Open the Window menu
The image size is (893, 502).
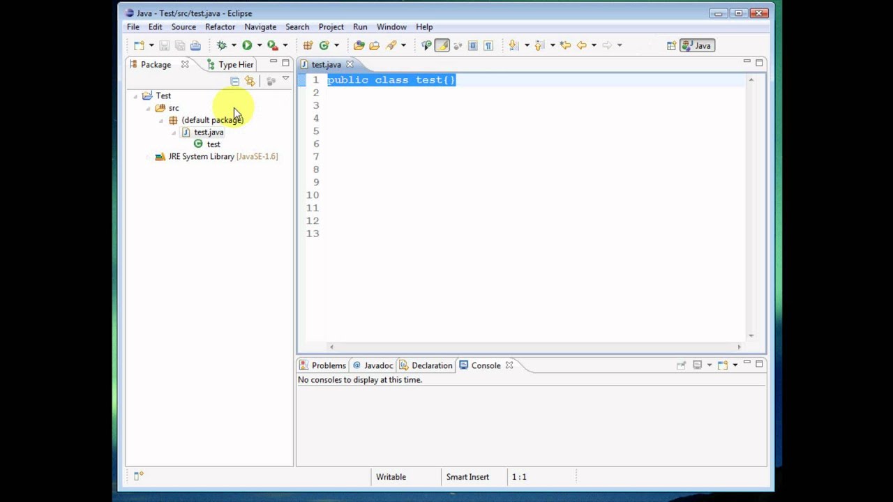pyautogui.click(x=391, y=26)
